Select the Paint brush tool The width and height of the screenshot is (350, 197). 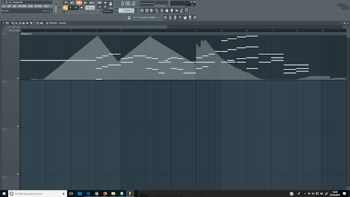16,23
